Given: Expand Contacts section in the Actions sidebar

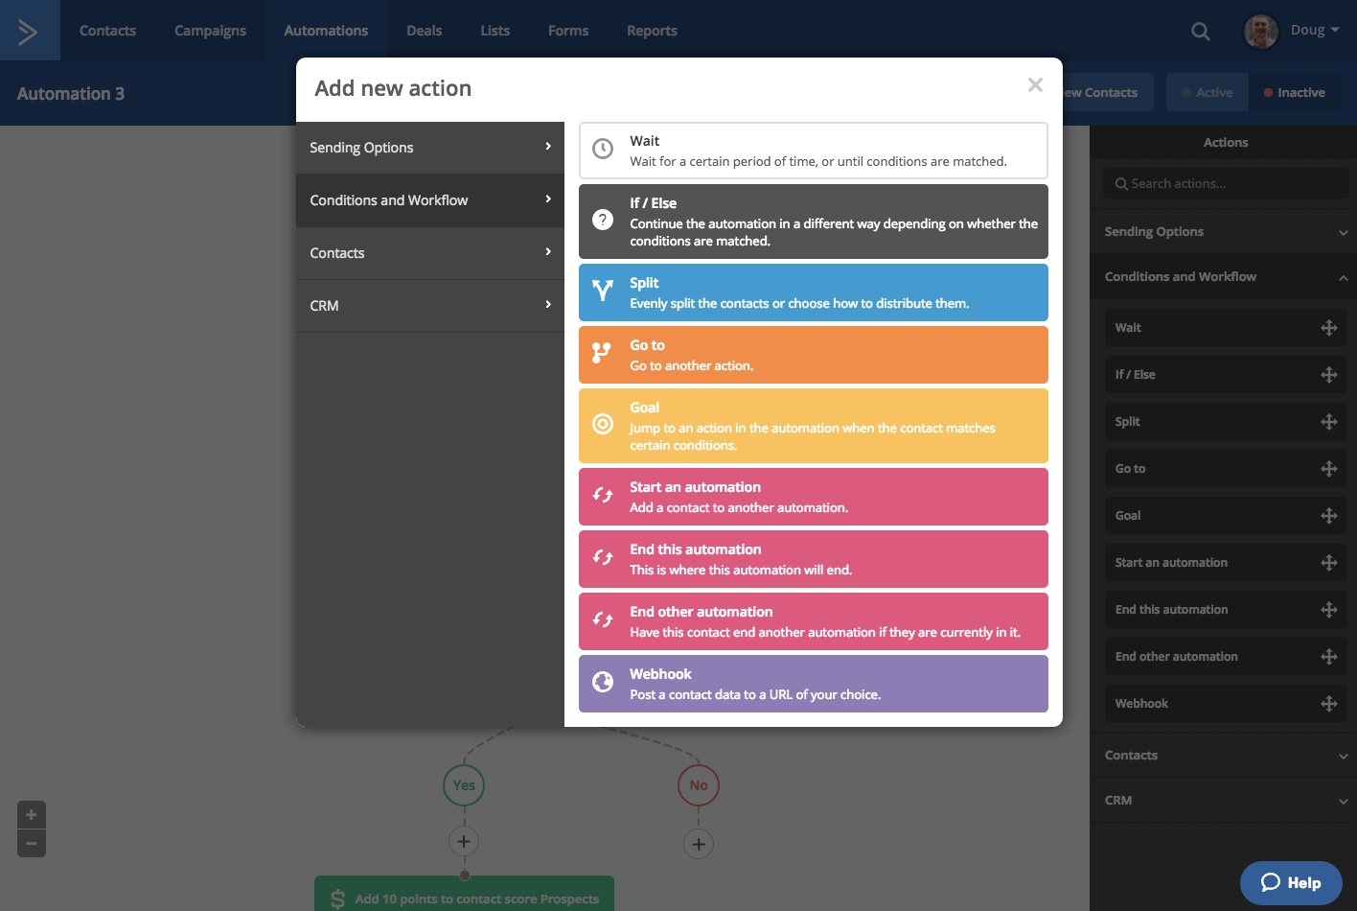Looking at the screenshot, I should click(x=1224, y=756).
